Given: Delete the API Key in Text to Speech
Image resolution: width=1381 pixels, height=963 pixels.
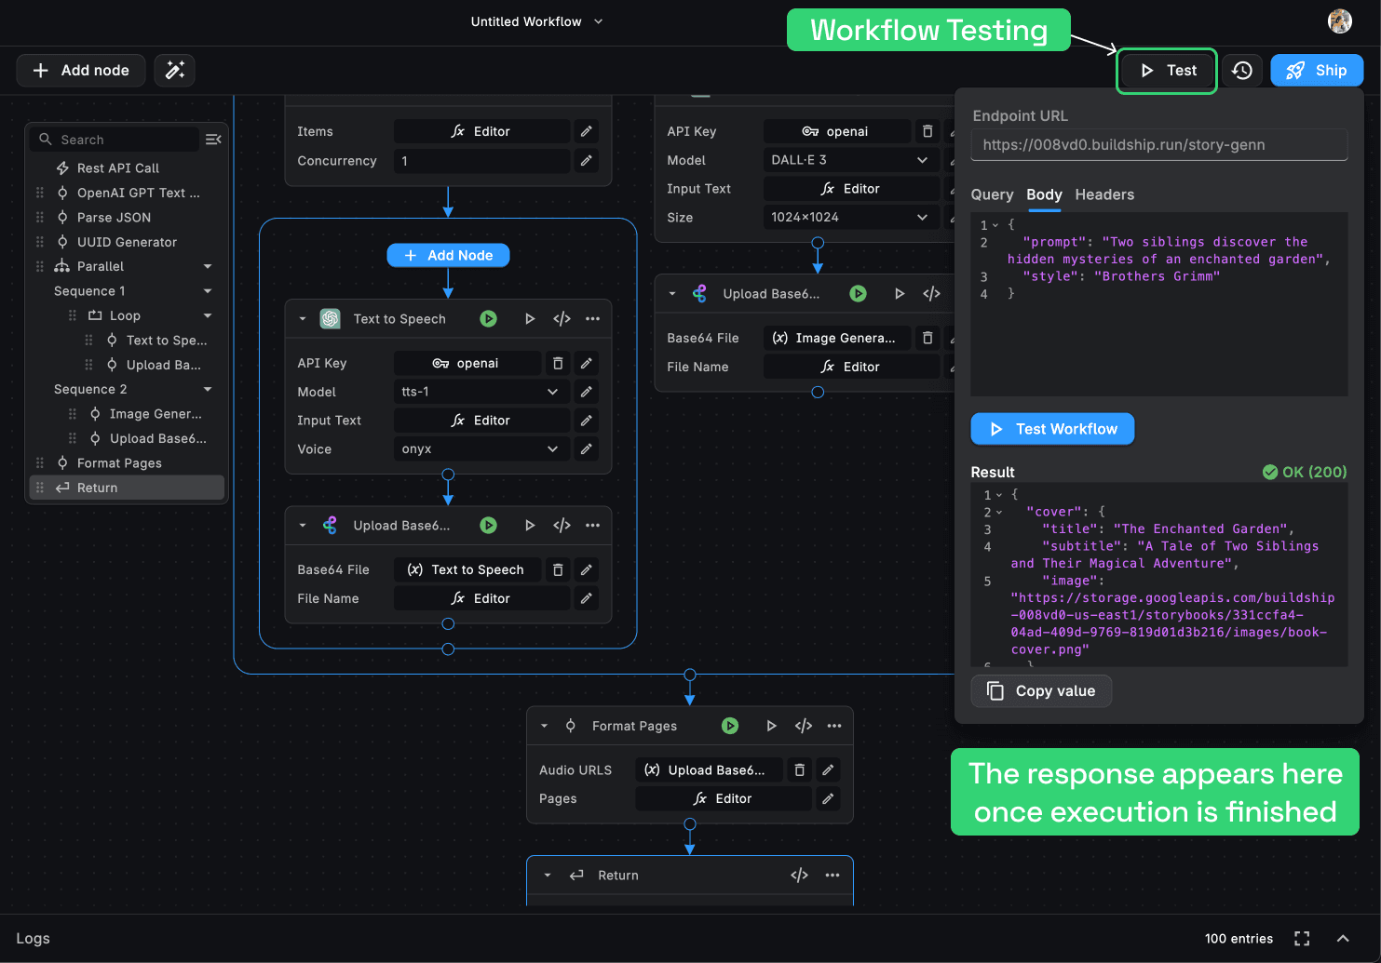Looking at the screenshot, I should click(558, 363).
